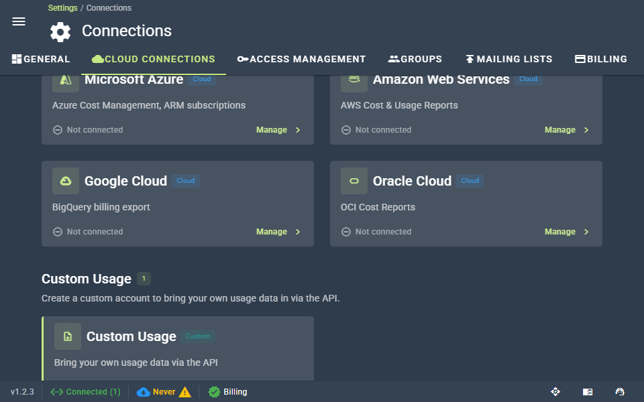Click the card/book icon in status bar
The image size is (644, 402).
tap(588, 392)
